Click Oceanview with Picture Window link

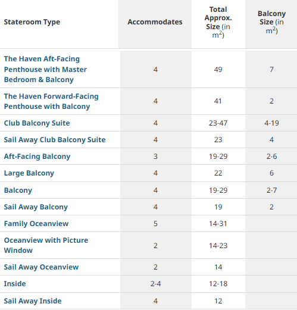(x=46, y=245)
